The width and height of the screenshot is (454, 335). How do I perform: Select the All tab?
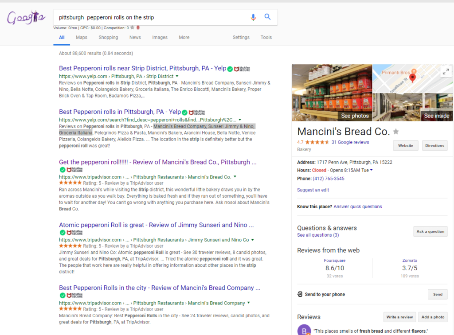point(62,37)
